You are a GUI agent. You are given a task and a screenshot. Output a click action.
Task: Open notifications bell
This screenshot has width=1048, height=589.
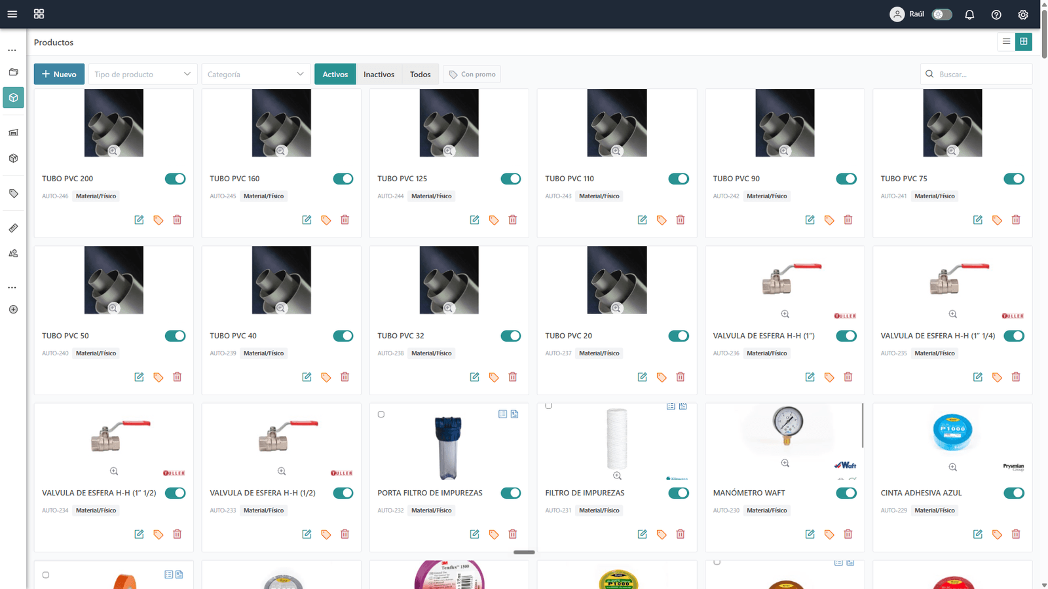(969, 14)
